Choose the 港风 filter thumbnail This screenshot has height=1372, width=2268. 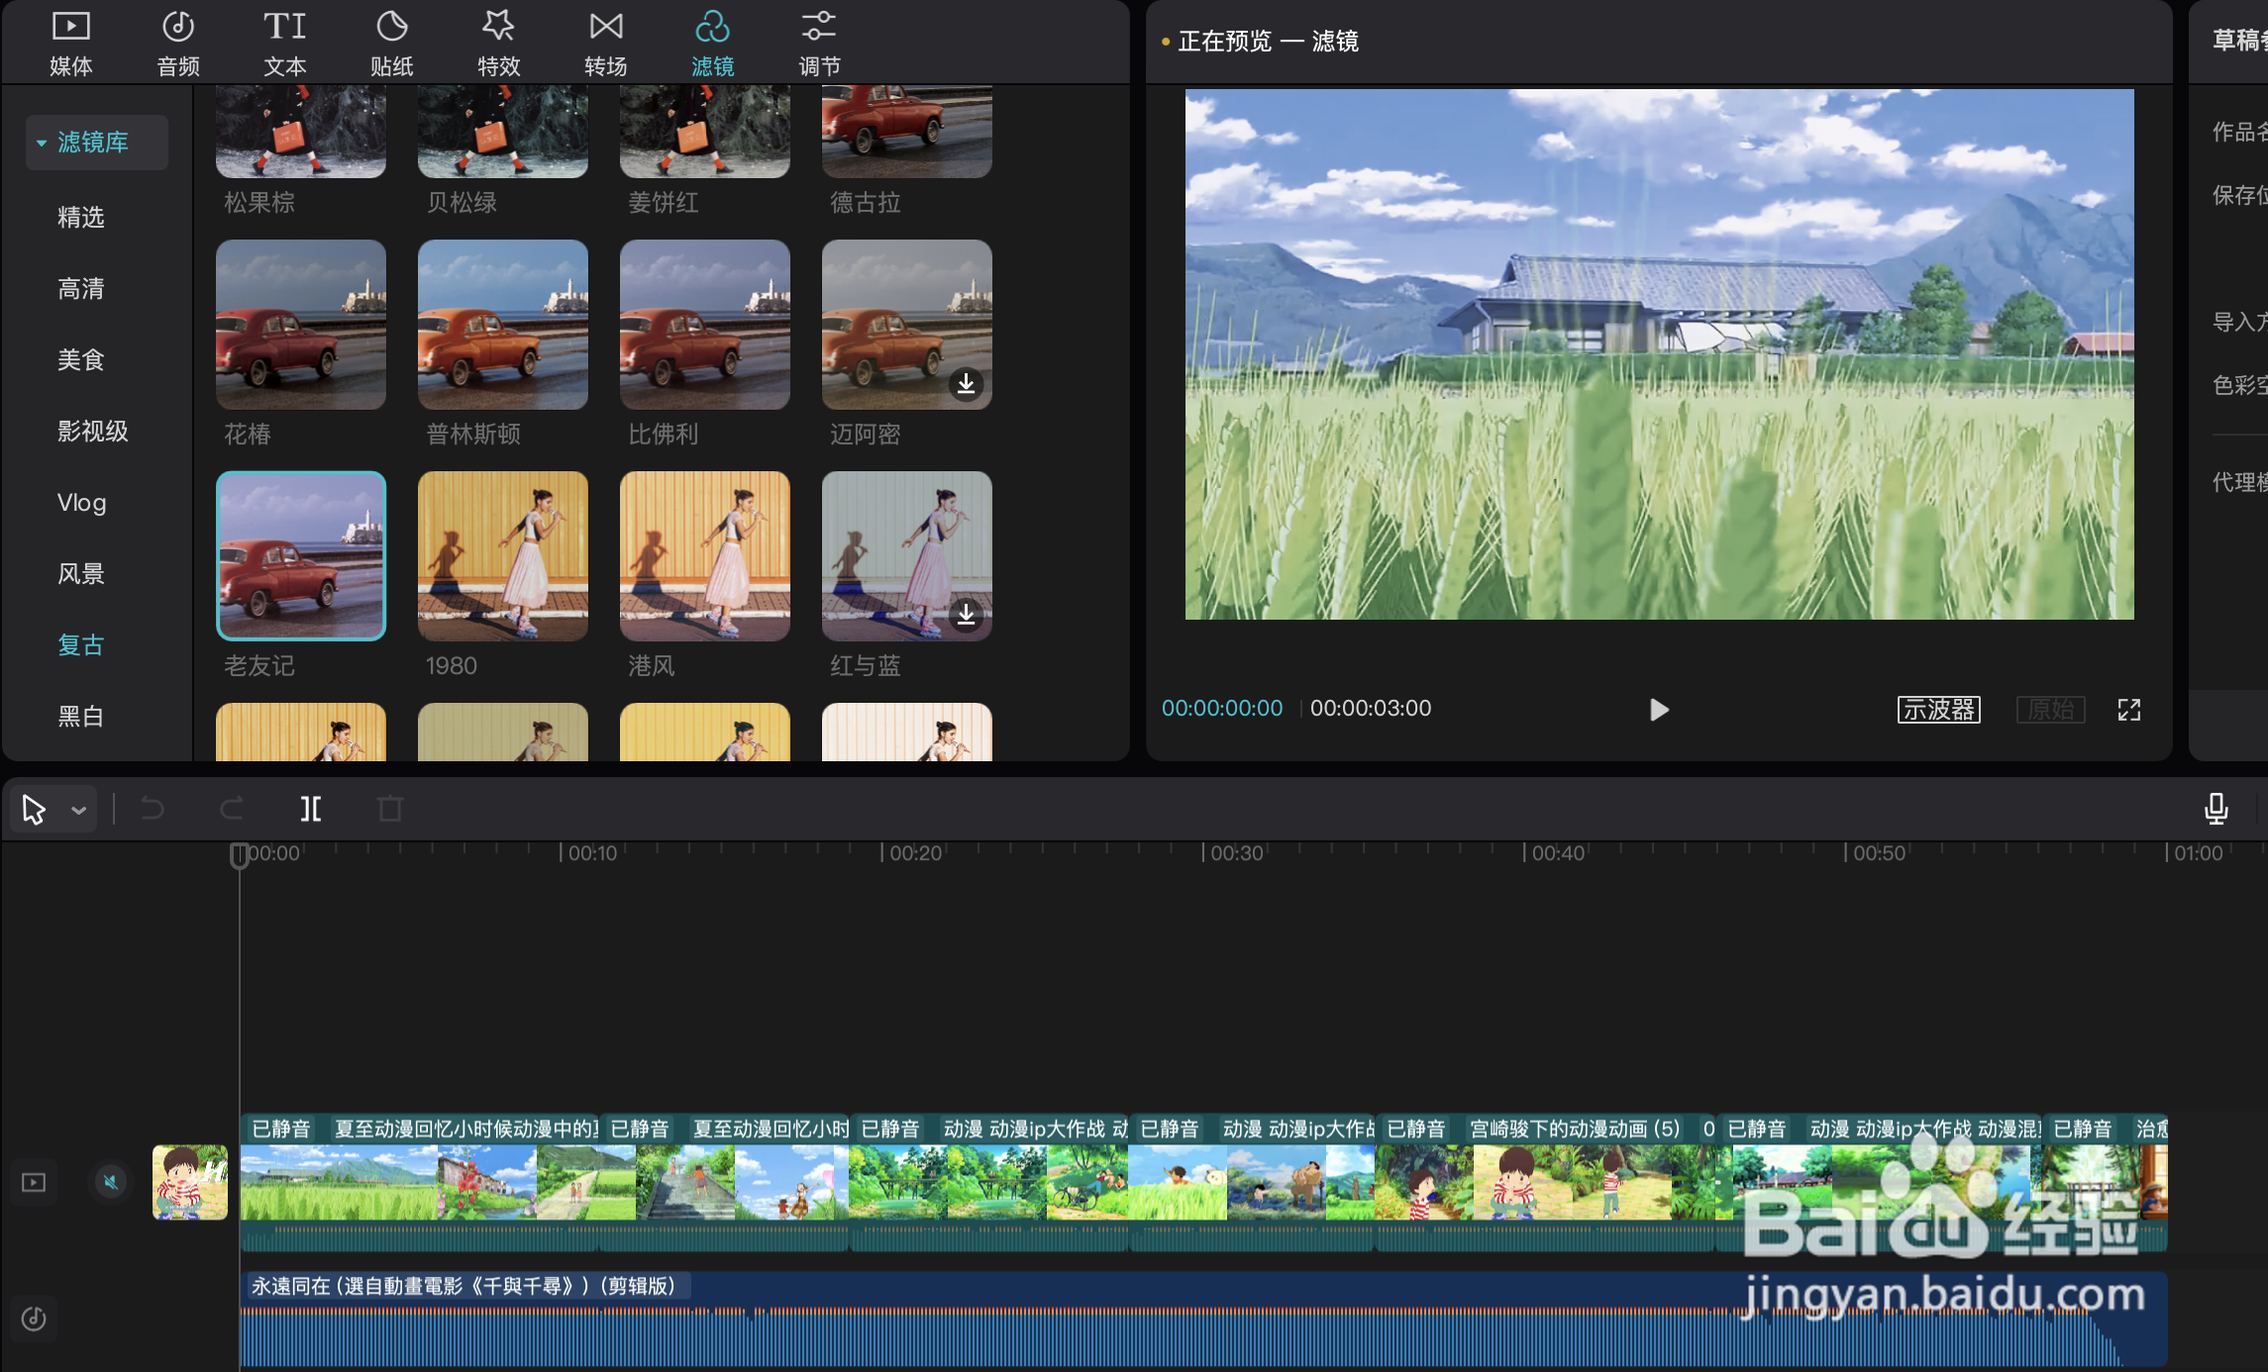705,556
